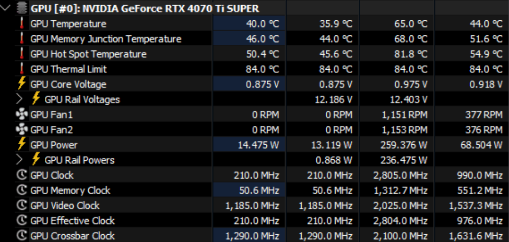Click the 2,805.0 MHz GPU Clock maximum
Screen dimensions: 509x242
(x=400, y=175)
